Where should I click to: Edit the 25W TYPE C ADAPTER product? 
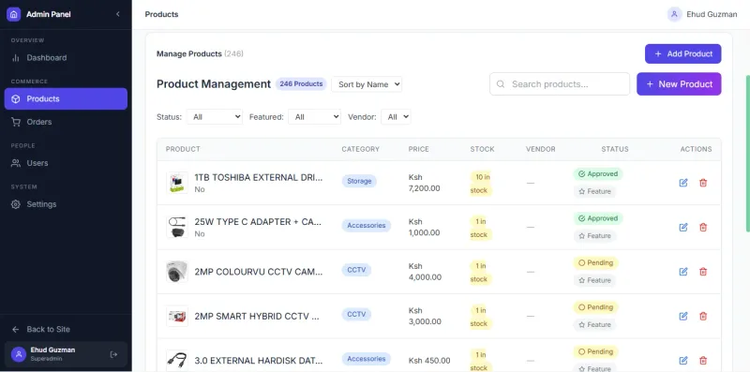683,227
